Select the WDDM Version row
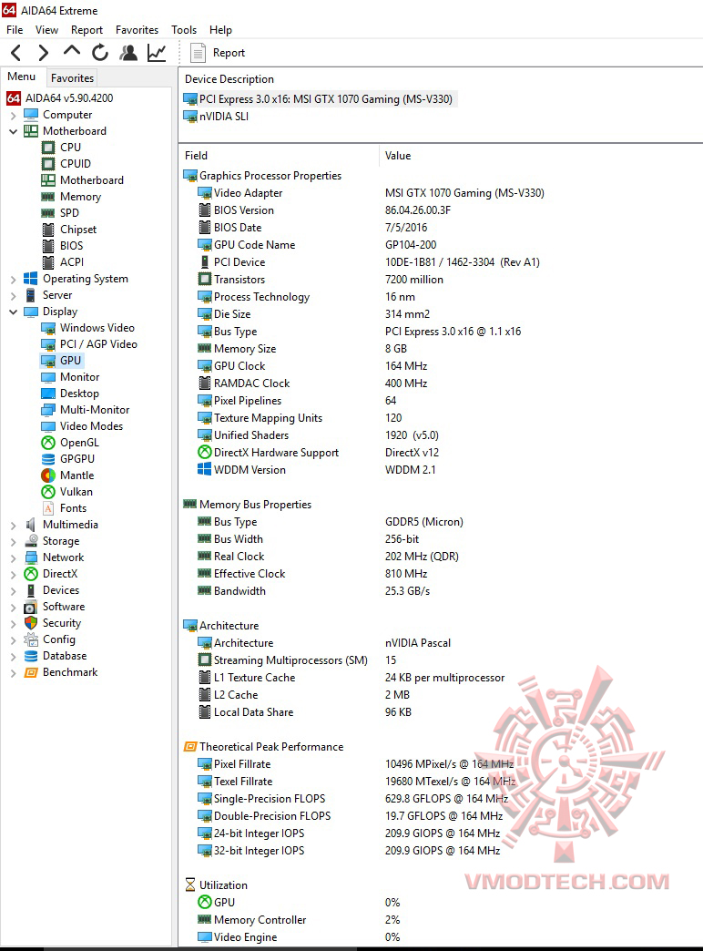This screenshot has height=951, width=703. coord(441,470)
